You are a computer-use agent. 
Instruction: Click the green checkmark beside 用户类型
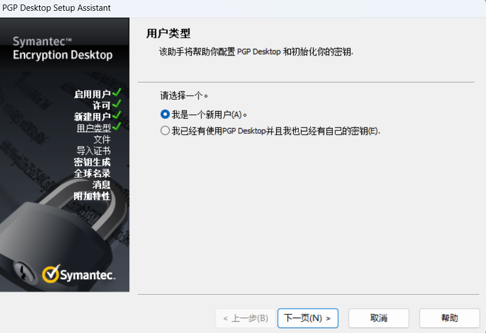(117, 126)
